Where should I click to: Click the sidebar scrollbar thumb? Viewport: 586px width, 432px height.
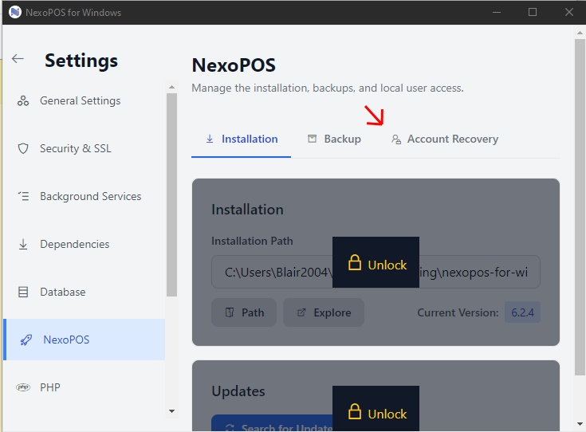pos(172,195)
